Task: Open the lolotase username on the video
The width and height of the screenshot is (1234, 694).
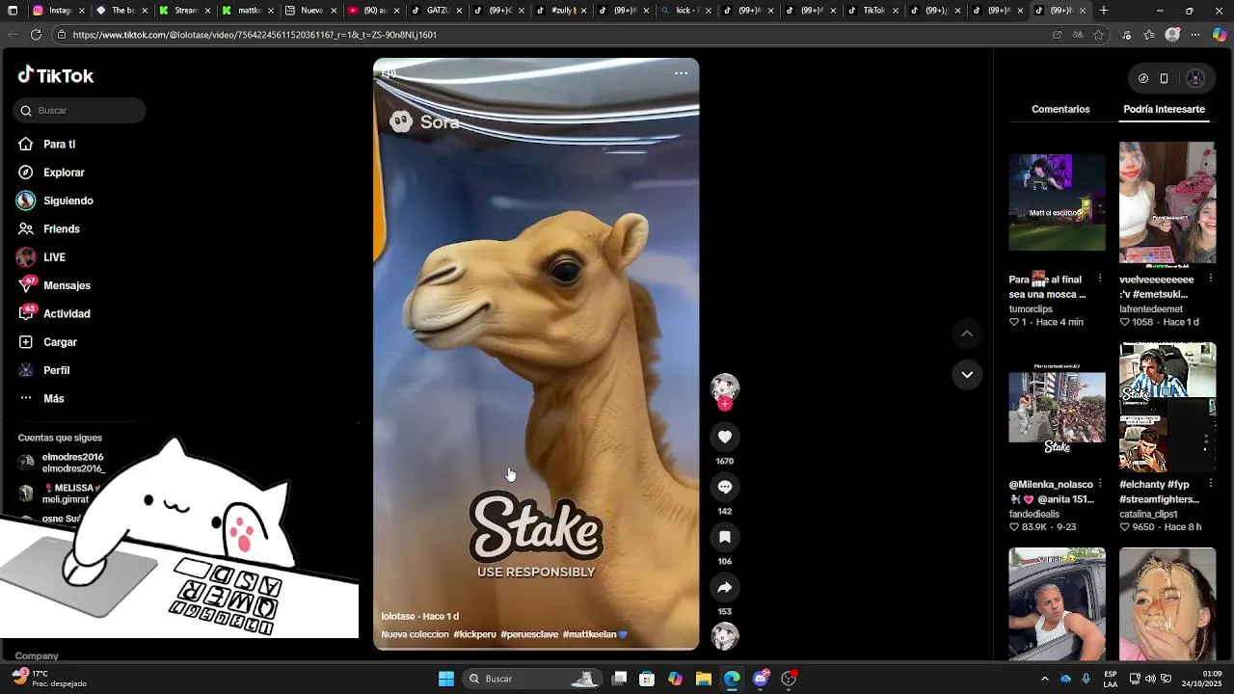Action: point(398,616)
